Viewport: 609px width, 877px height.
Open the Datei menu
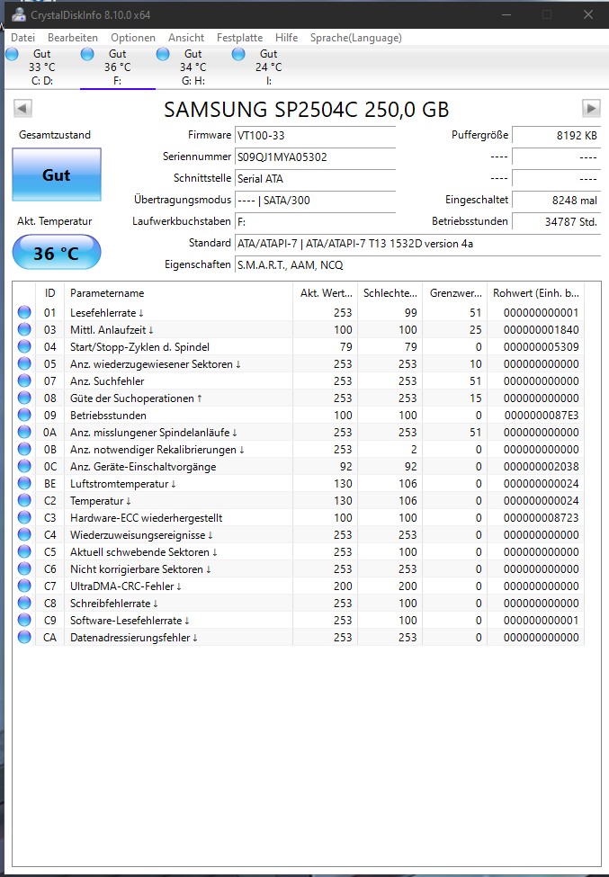coord(22,38)
